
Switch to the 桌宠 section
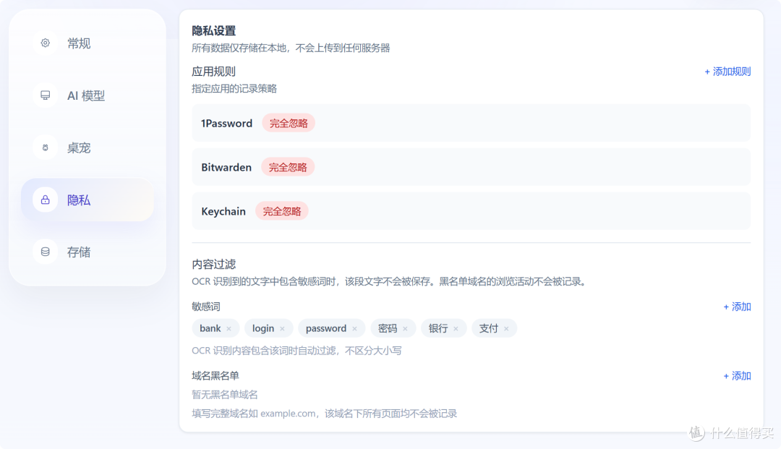(88, 147)
